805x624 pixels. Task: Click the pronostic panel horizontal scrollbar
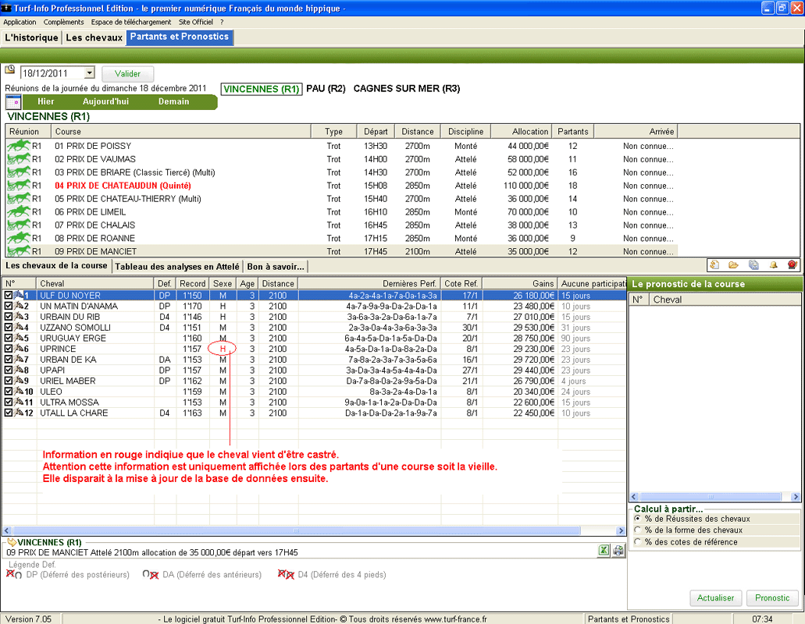click(711, 496)
